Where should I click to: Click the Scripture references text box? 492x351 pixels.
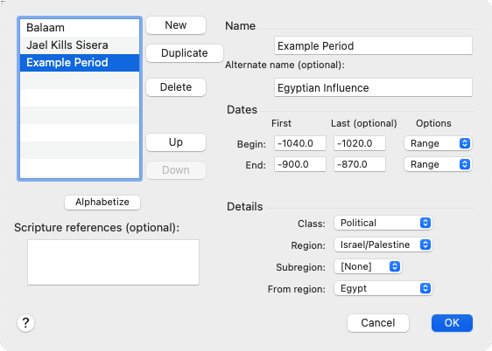tap(113, 263)
